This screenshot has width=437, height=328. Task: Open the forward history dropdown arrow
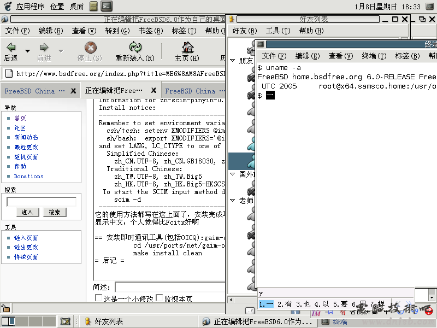61,51
